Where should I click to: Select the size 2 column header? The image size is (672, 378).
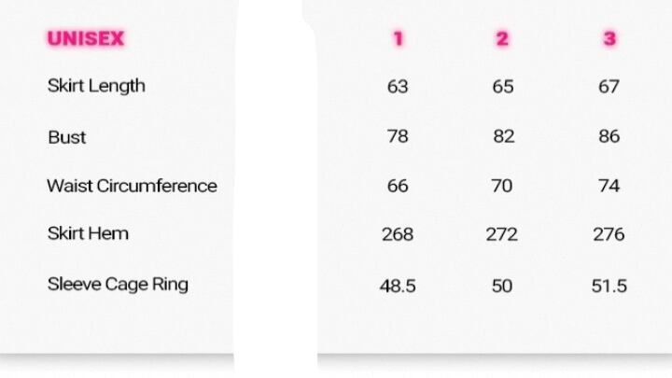502,38
